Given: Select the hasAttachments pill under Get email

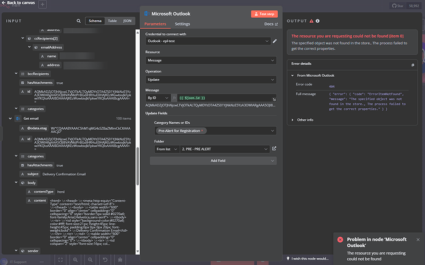Looking at the screenshot, I should click(36, 165).
